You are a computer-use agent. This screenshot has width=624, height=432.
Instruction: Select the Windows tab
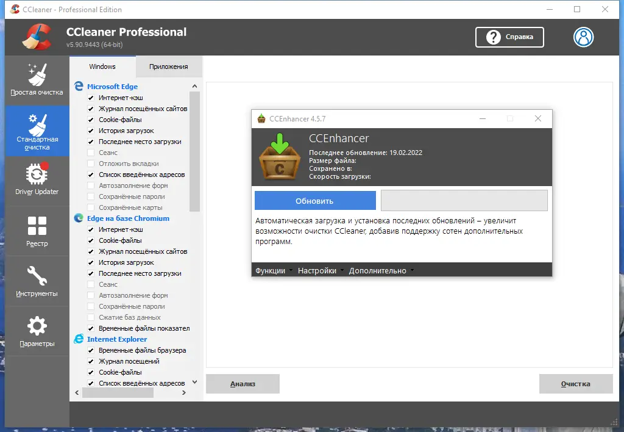[x=102, y=66]
